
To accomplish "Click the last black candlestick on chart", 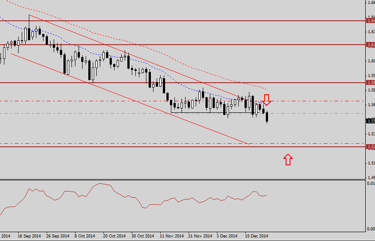I will 267,117.
